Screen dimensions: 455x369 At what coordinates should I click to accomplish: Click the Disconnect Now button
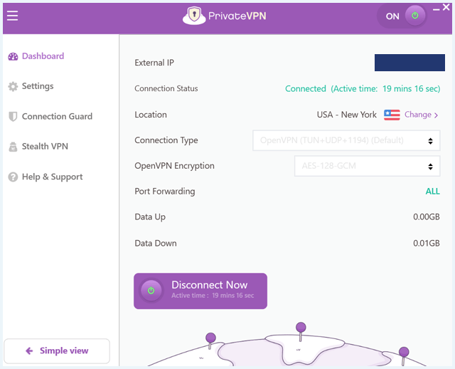pyautogui.click(x=200, y=291)
